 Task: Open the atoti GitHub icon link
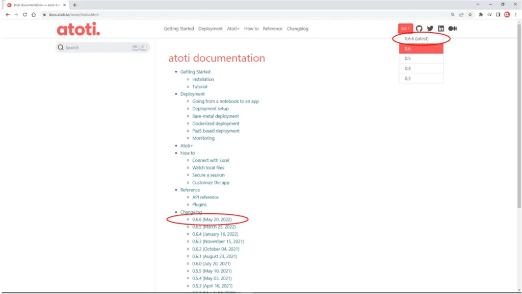419,29
